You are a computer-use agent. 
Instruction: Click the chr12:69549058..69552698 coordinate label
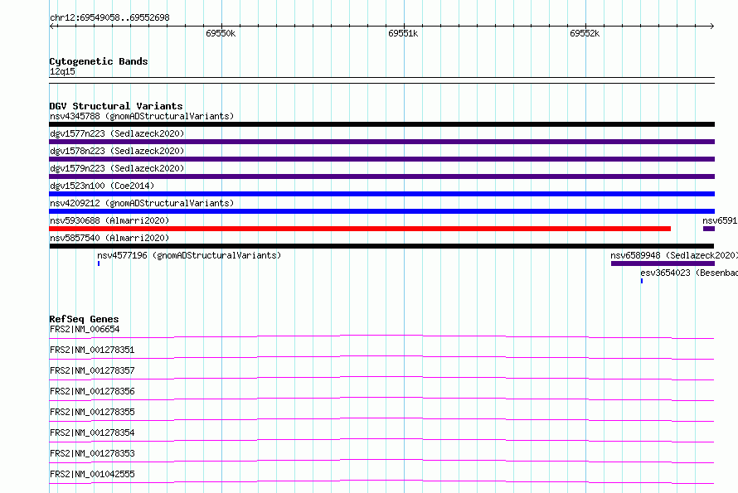[x=109, y=17]
